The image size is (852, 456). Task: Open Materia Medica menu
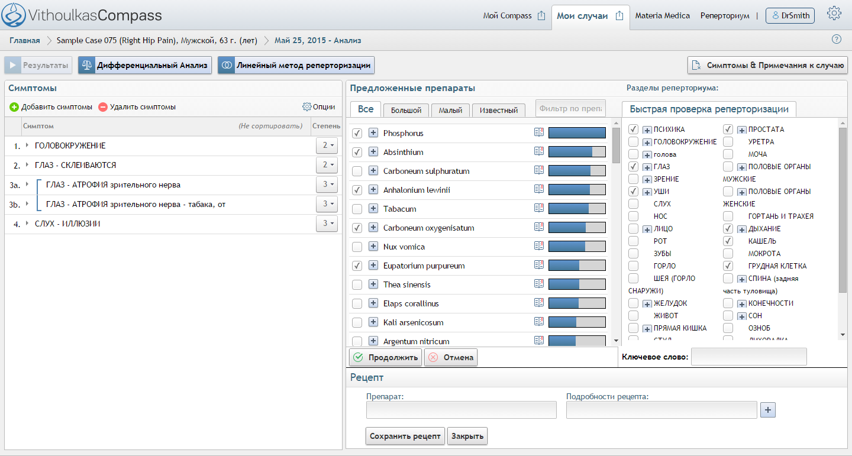point(663,16)
